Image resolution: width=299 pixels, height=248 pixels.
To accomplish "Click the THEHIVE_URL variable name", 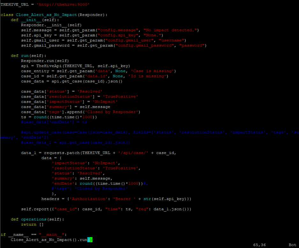I will coord(14,4).
